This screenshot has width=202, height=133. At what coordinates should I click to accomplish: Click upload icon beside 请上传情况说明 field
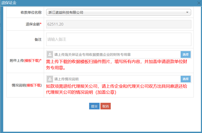(x=50, y=79)
